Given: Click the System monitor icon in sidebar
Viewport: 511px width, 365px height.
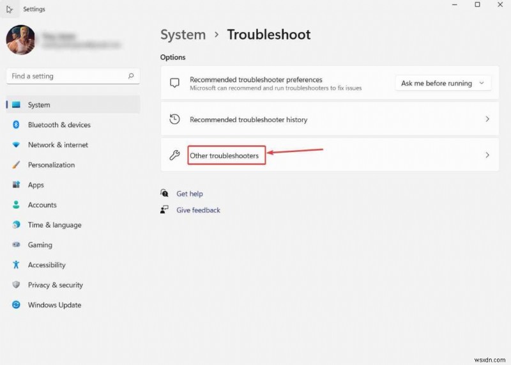Looking at the screenshot, I should pyautogui.click(x=16, y=105).
